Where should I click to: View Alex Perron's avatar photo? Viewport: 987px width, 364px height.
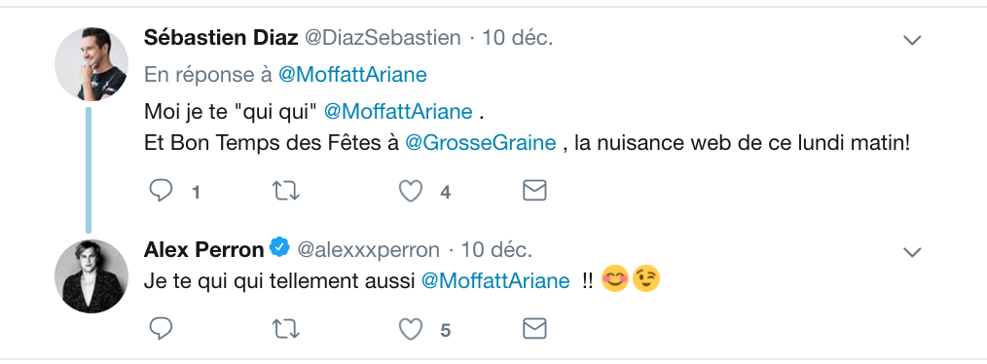point(91,275)
